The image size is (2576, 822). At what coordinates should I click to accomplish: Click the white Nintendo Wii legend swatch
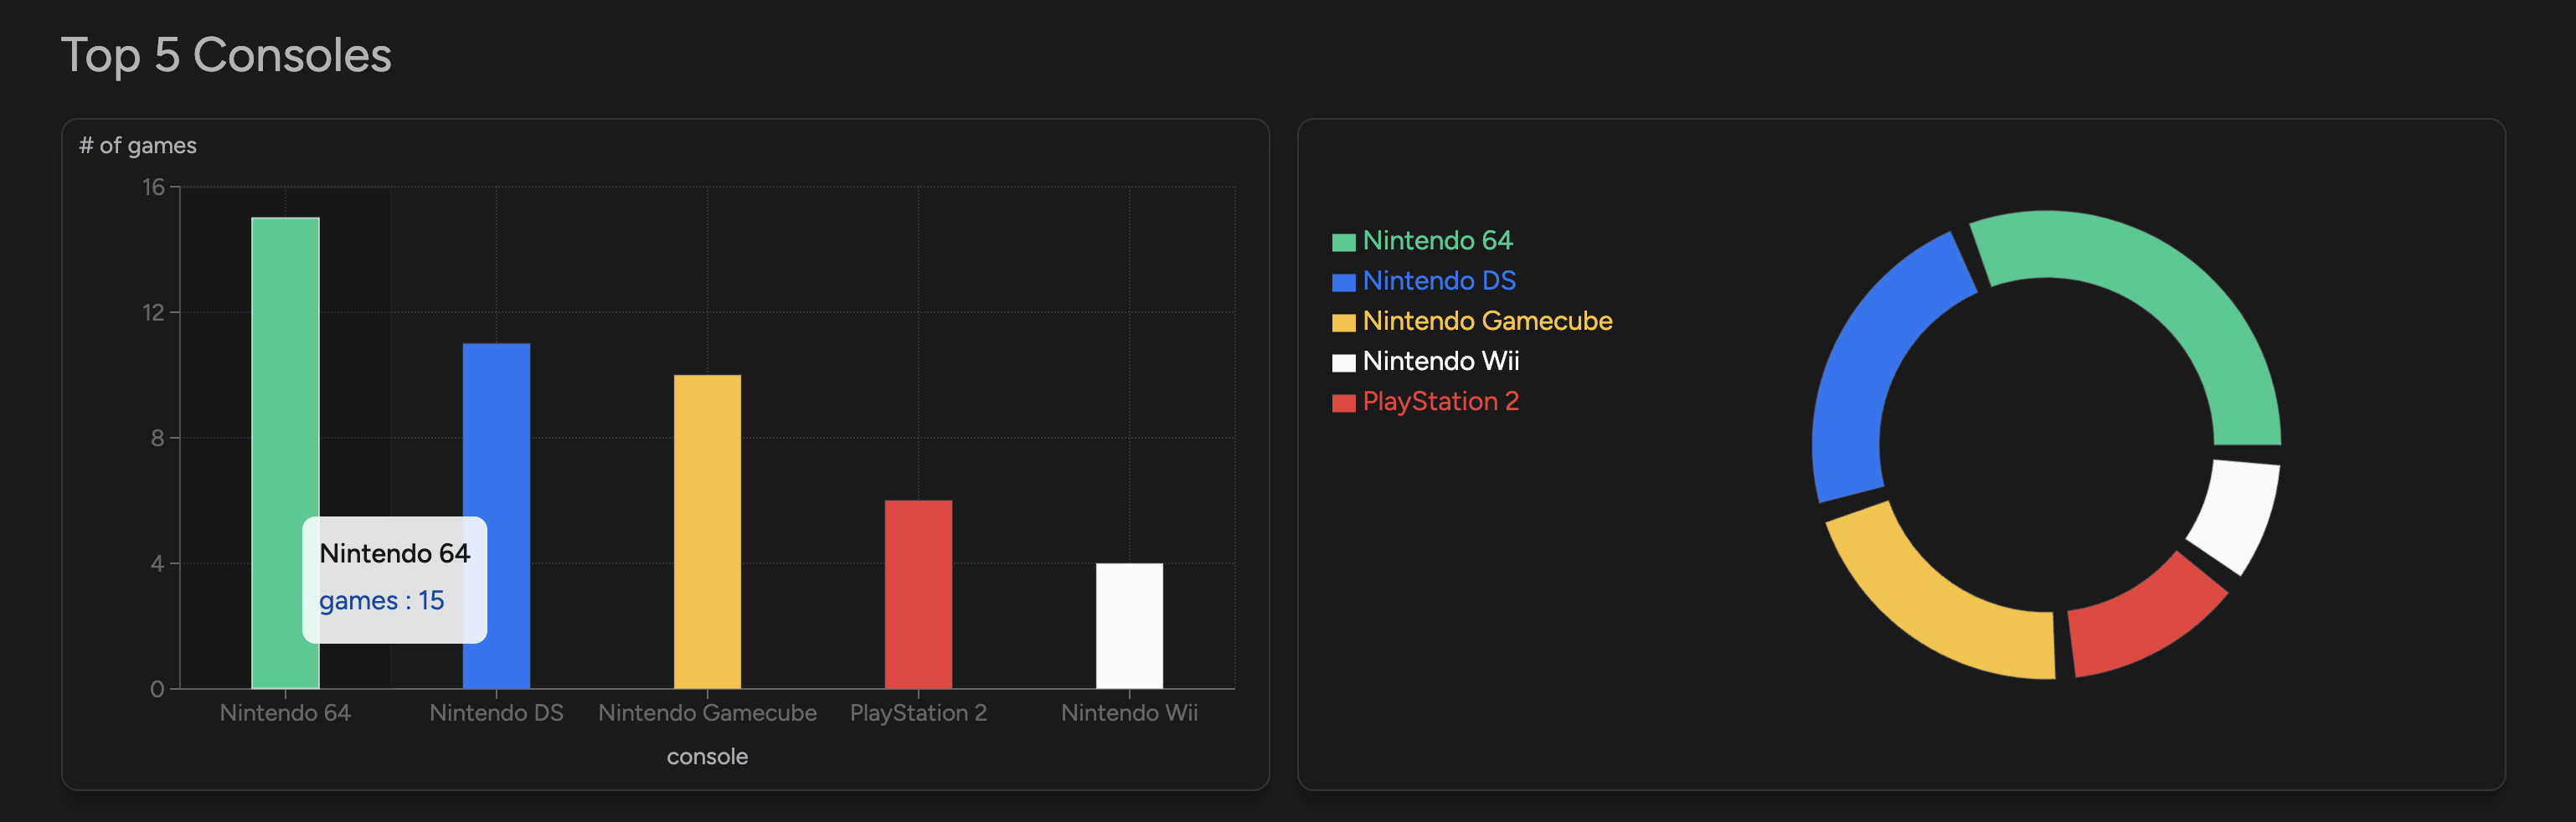click(x=1343, y=362)
